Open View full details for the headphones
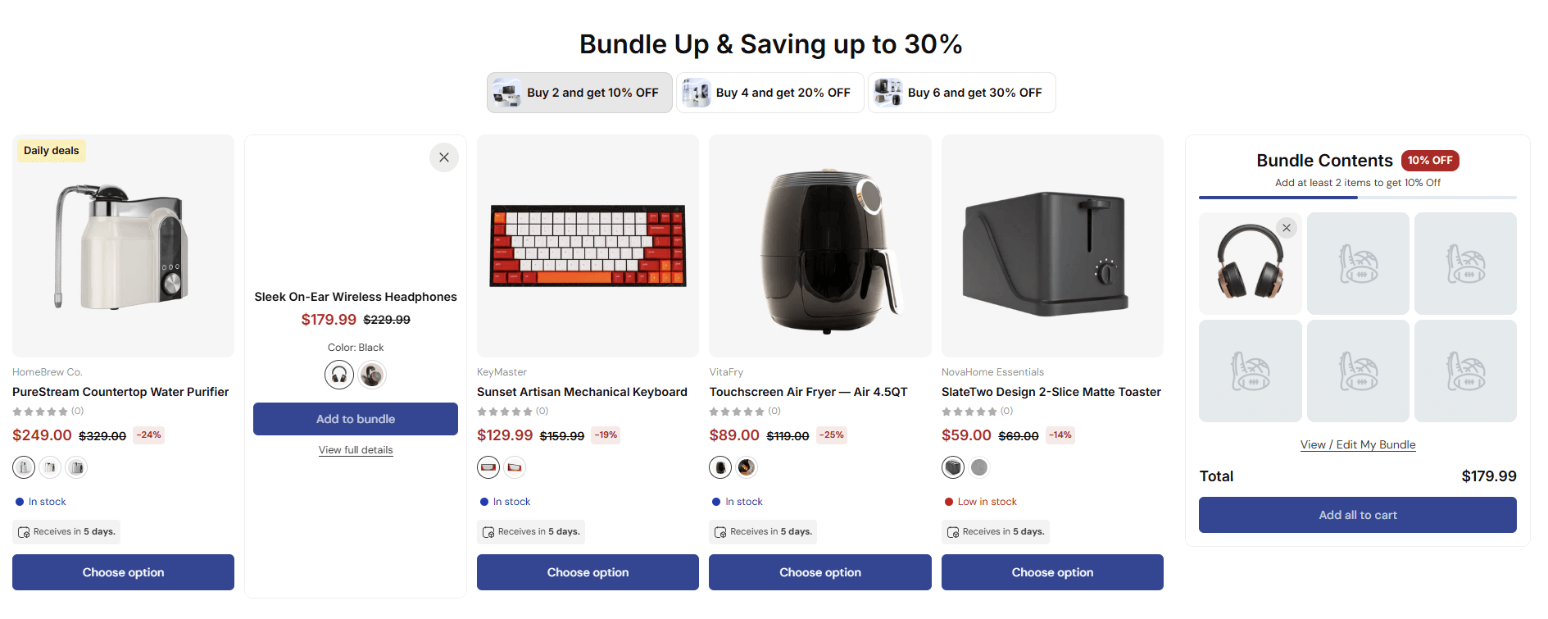 [355, 449]
